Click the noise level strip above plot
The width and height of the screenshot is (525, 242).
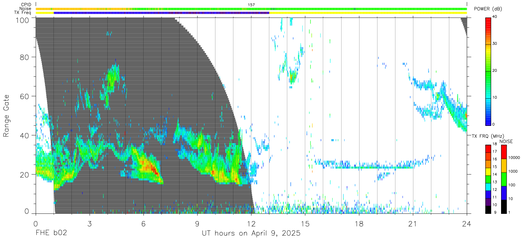tap(251, 9)
